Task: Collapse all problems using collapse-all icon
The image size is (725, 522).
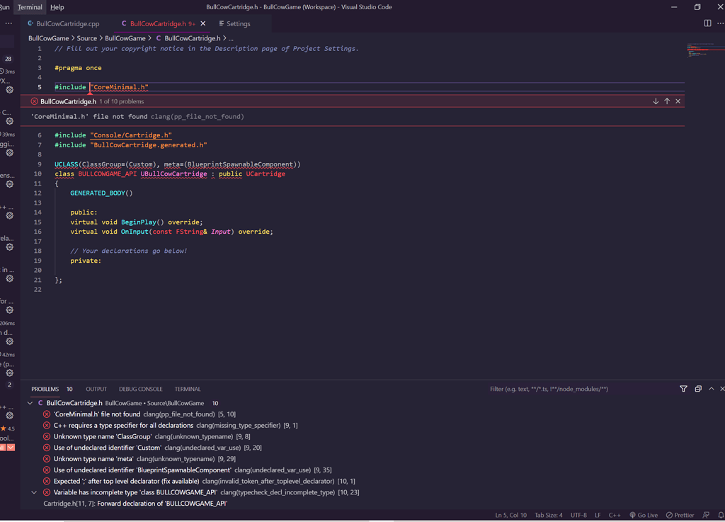Action: coord(697,389)
